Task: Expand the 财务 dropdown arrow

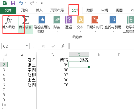Action: tap(57, 31)
